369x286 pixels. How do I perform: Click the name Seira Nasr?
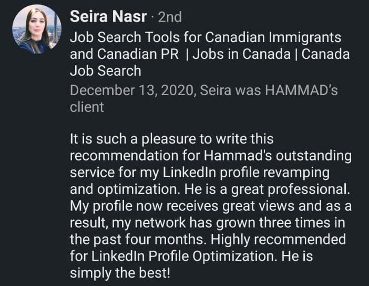pyautogui.click(x=108, y=17)
